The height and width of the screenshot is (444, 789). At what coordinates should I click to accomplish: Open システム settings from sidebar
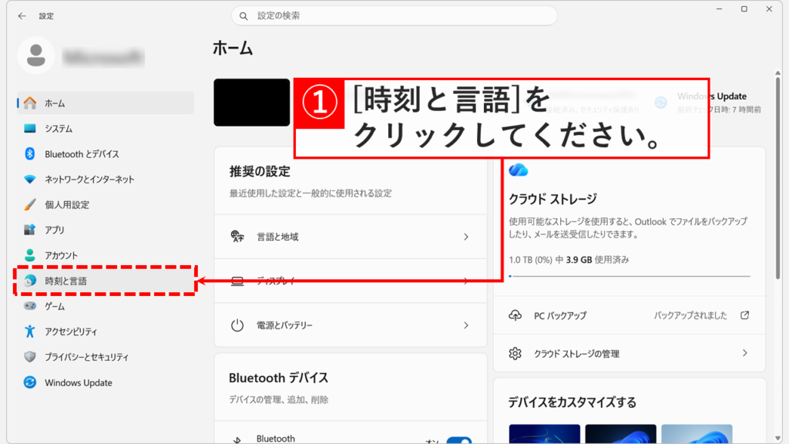click(105, 129)
